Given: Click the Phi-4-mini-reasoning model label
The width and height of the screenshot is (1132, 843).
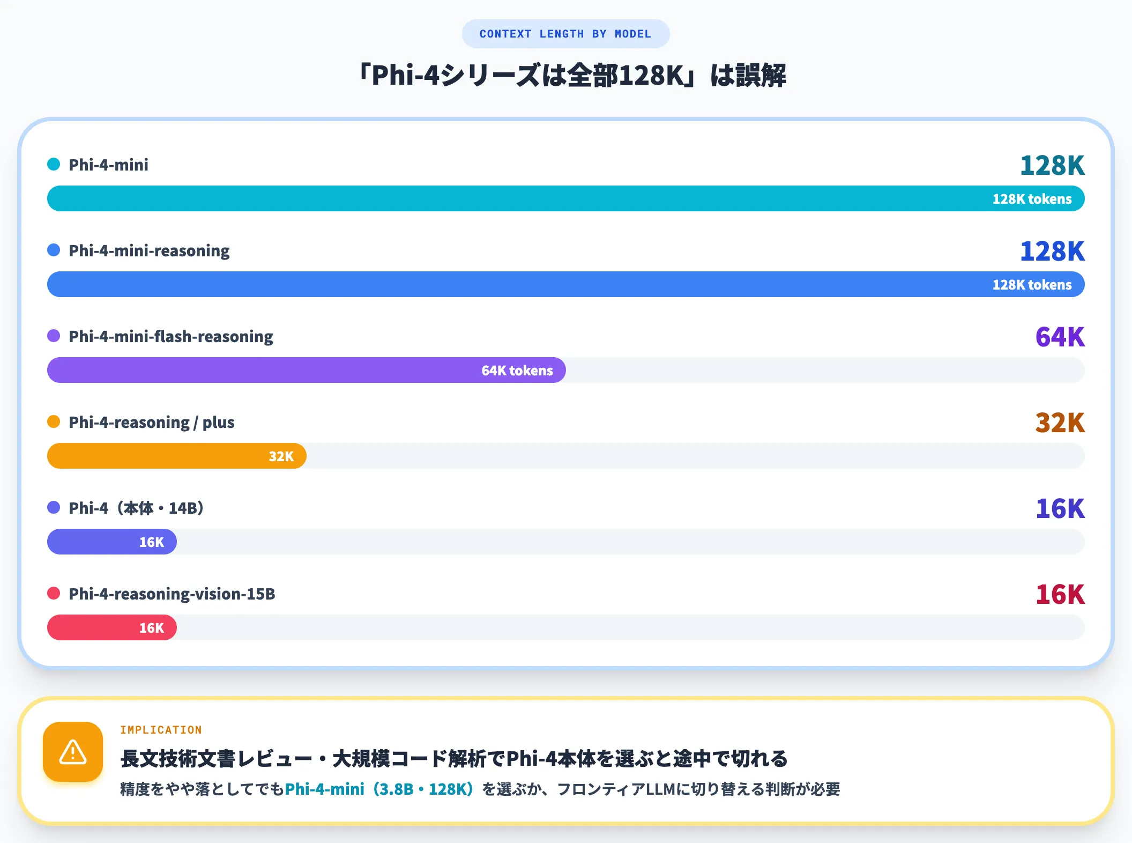Looking at the screenshot, I should click(149, 250).
